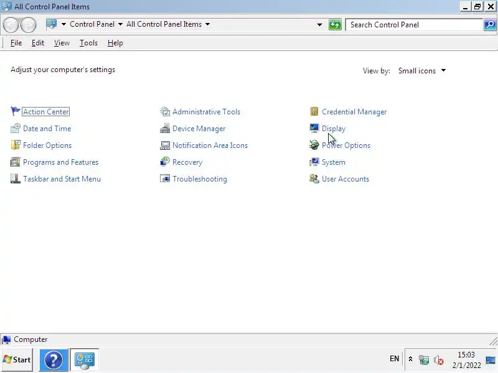Click the Recovery icon
Viewport: 498px width, 373px height.
165,162
